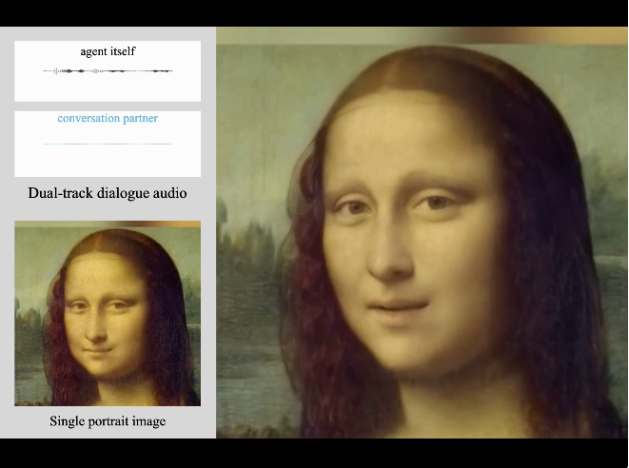Click the 'Single portrait image' caption
This screenshot has width=629, height=468.
(x=108, y=421)
